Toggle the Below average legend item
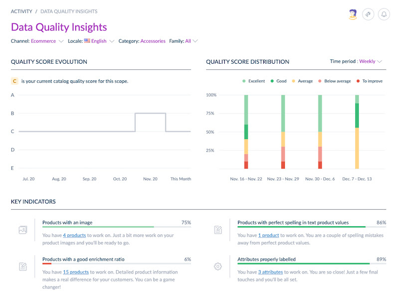This screenshot has height=300, width=399. pos(334,81)
